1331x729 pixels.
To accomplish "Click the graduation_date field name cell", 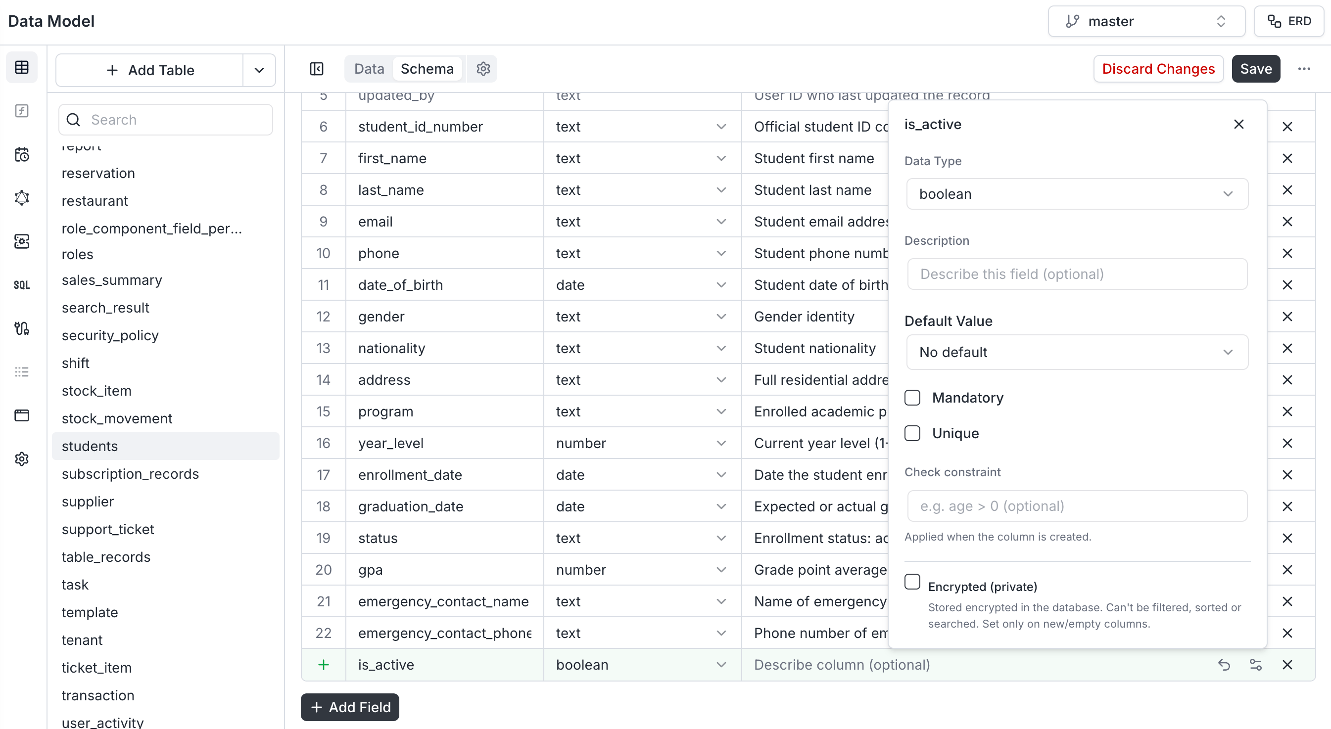I will (x=444, y=506).
